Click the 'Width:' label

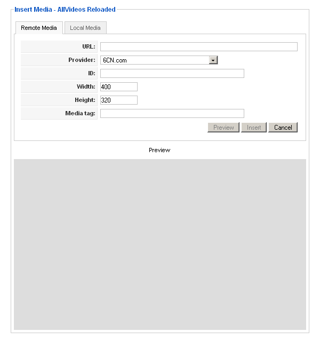pyautogui.click(x=86, y=86)
